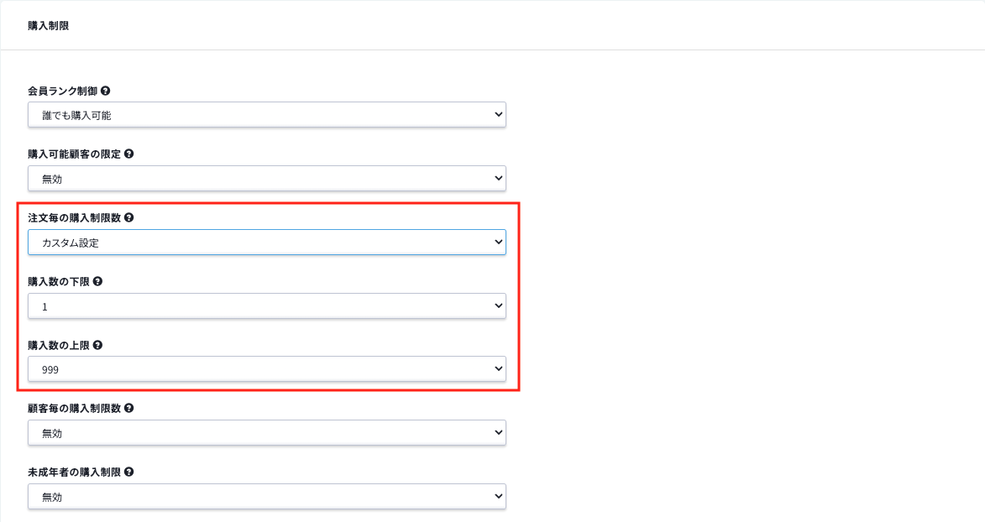Click help icon next to 購入可能顧客の限定
Image resolution: width=985 pixels, height=522 pixels.
128,154
